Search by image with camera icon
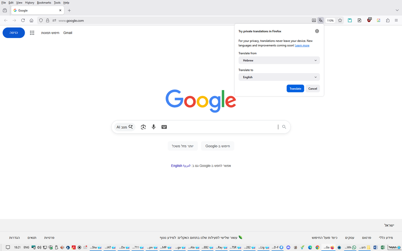The height and width of the screenshot is (251, 402). click(143, 127)
